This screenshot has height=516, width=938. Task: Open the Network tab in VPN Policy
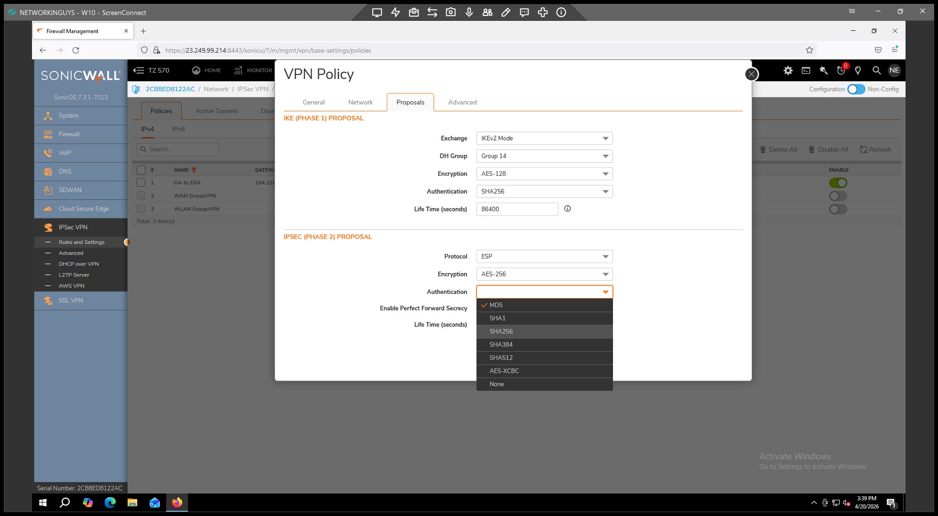click(360, 102)
